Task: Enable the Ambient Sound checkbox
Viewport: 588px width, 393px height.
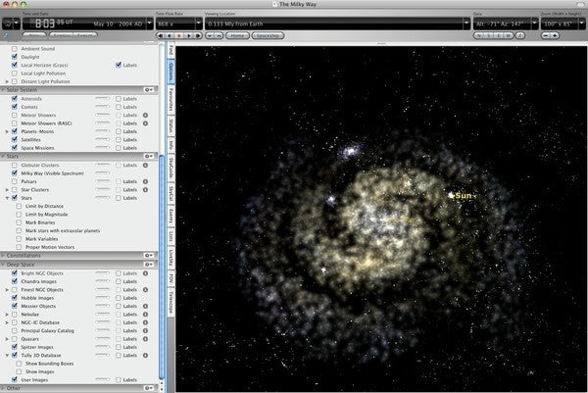Action: [15, 49]
